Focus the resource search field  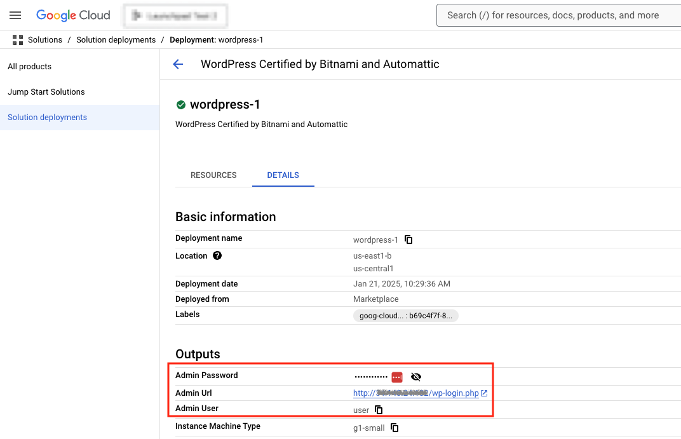coord(558,16)
